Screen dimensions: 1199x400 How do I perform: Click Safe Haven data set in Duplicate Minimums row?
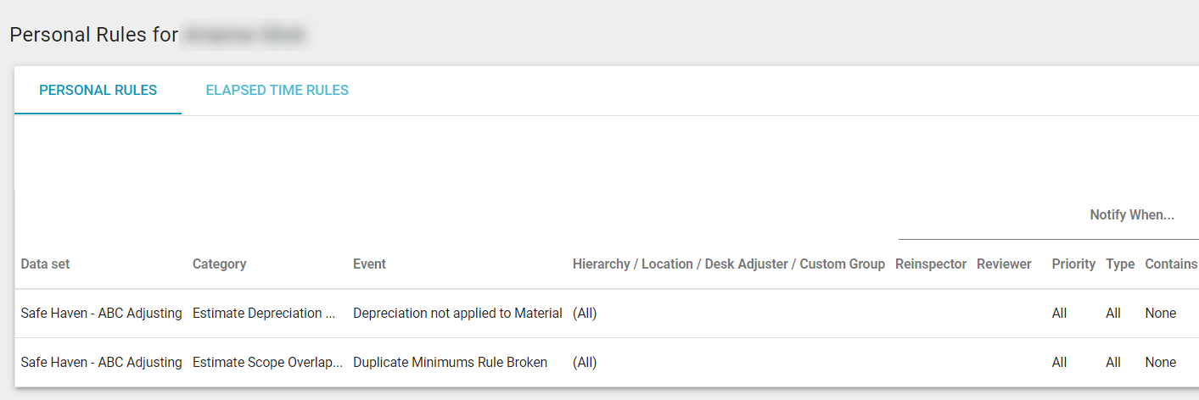[101, 363]
